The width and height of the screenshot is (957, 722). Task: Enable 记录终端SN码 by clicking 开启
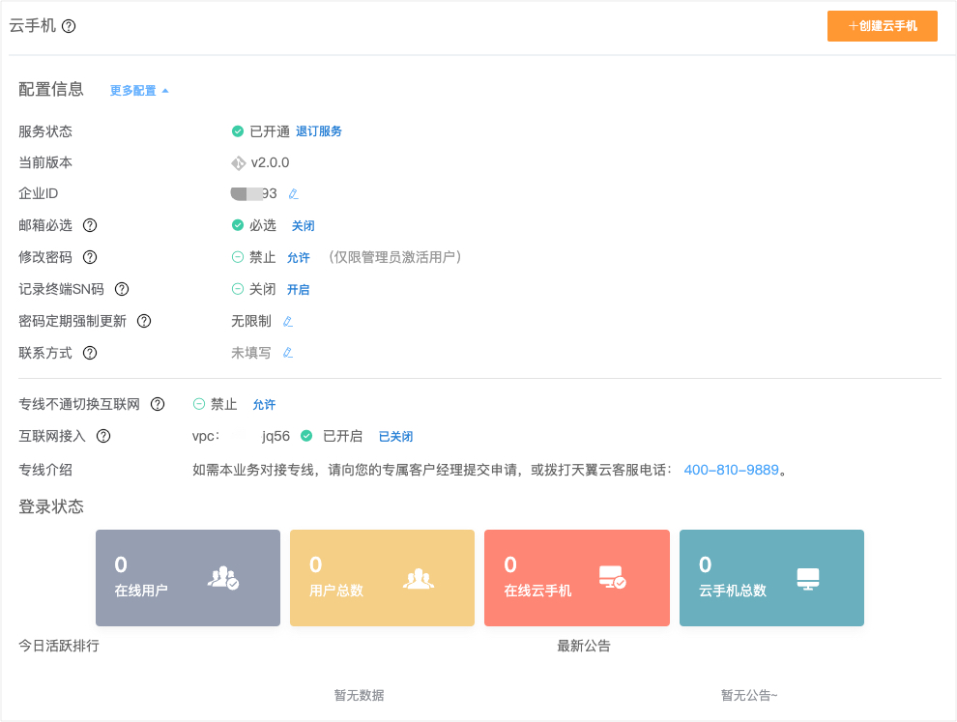point(298,288)
